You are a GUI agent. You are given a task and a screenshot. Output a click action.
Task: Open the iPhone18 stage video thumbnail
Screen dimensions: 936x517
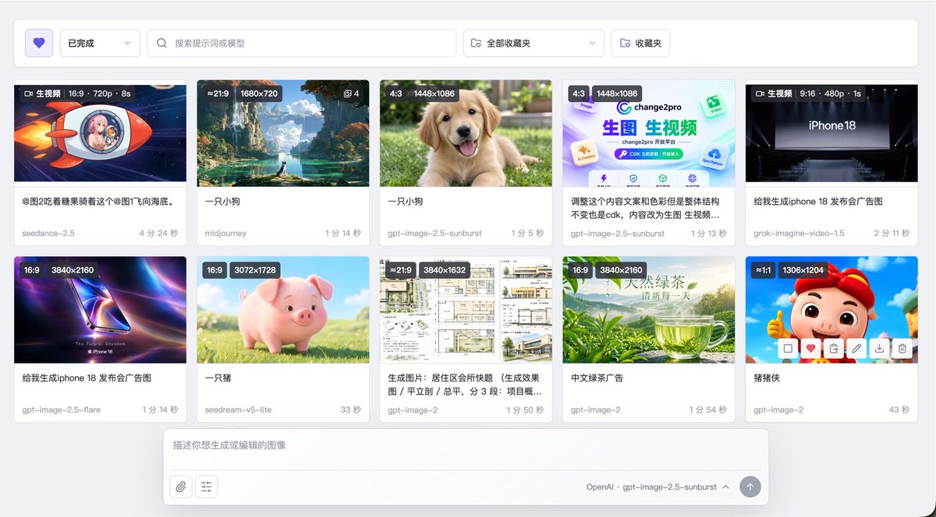pos(831,134)
